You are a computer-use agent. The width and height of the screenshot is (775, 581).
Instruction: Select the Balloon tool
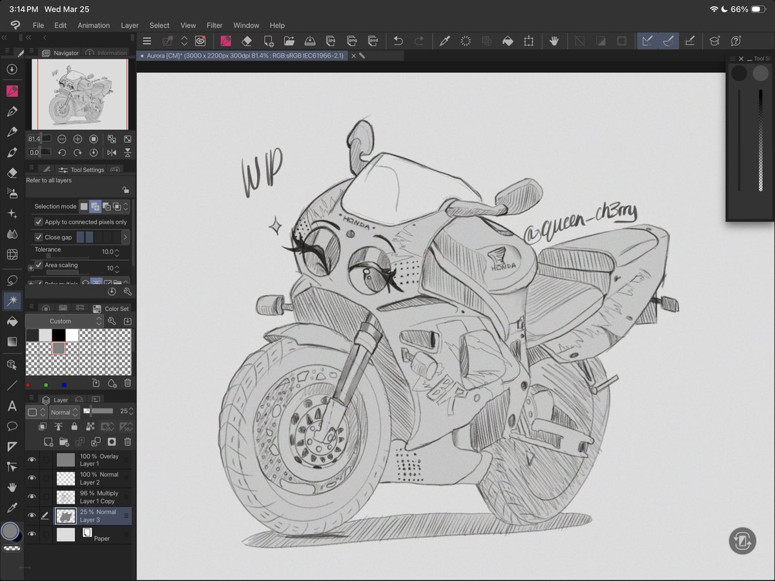coord(12,426)
